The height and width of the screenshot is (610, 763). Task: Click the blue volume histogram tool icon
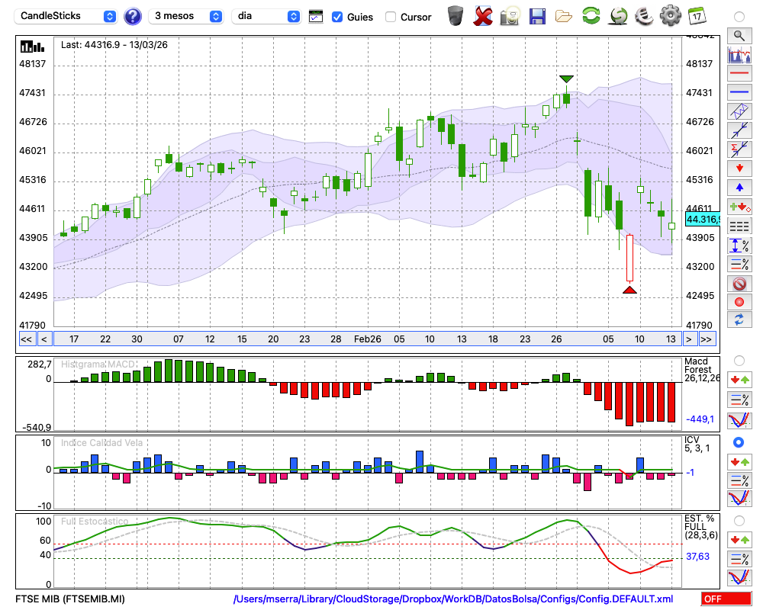point(739,54)
